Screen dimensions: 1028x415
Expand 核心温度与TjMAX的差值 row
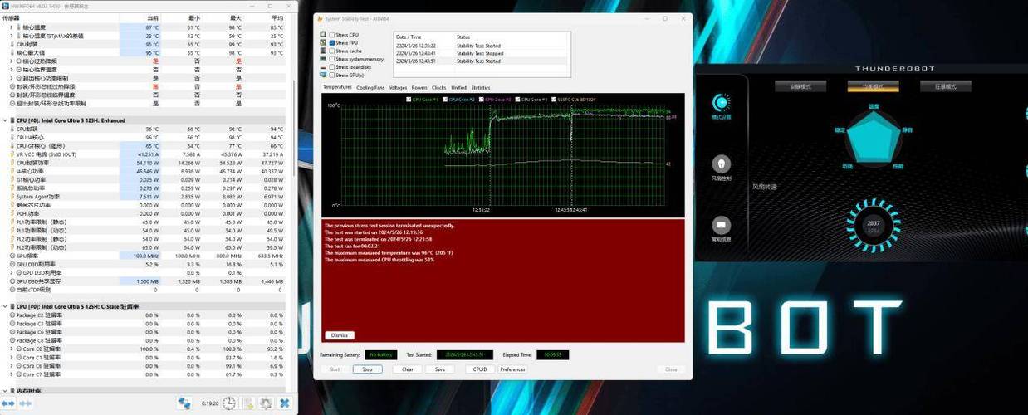pos(11,36)
